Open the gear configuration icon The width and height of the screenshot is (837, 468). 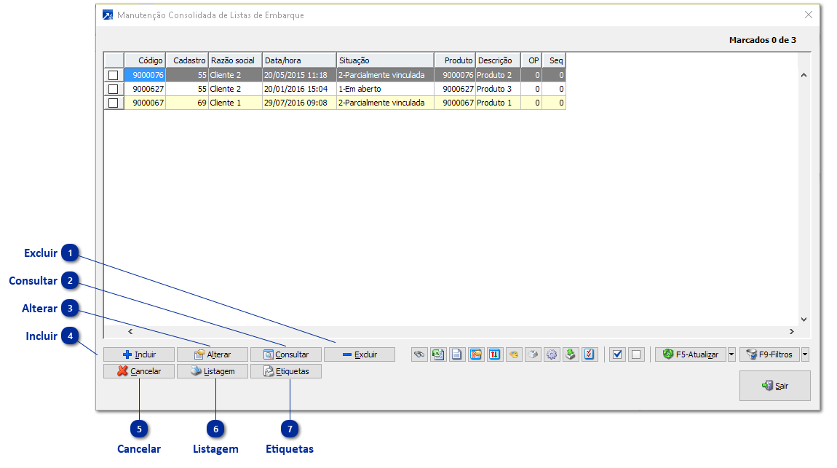coord(552,354)
